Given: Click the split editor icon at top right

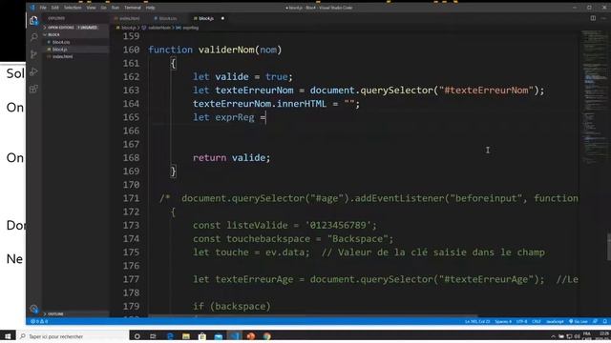Looking at the screenshot, I should pyautogui.click(x=593, y=18).
